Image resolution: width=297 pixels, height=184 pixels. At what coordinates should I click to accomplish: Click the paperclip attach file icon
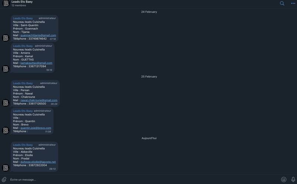click(4, 180)
